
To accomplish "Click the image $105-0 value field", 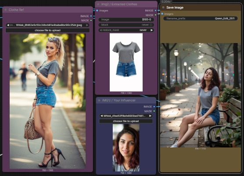I will 126,20.
